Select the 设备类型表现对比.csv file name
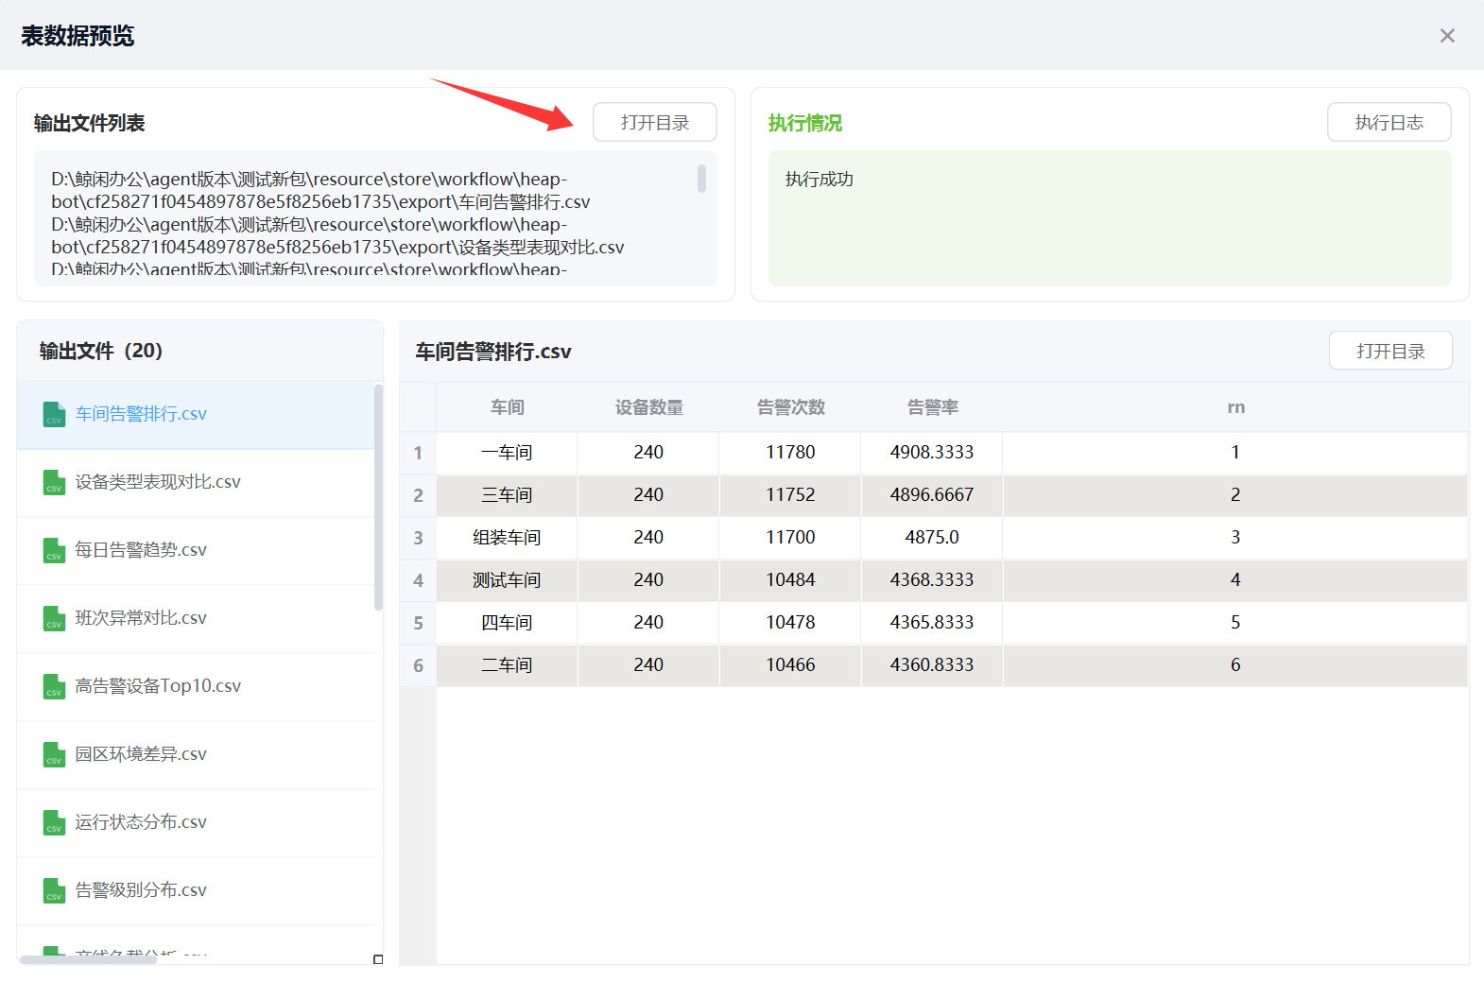1484x982 pixels. click(x=158, y=482)
